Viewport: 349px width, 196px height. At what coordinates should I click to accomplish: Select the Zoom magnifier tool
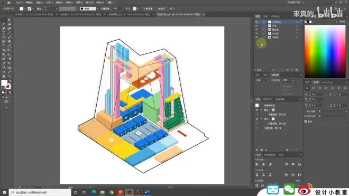tap(10, 76)
